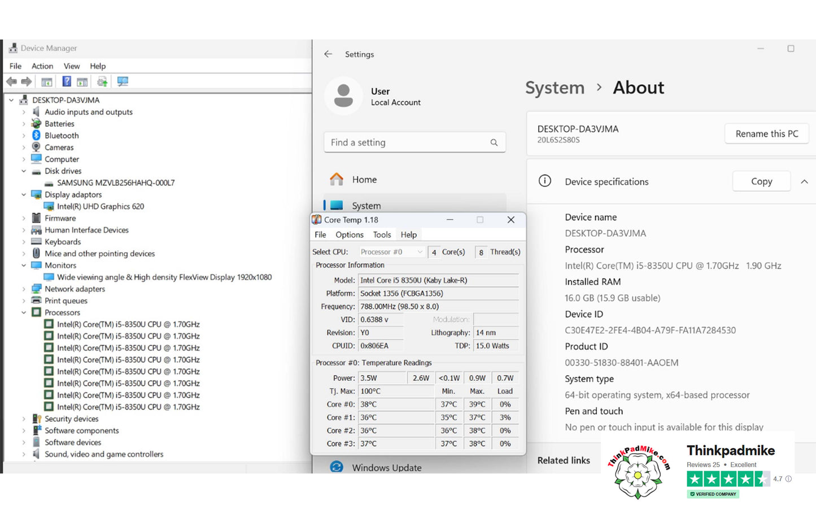This screenshot has width=816, height=513.
Task: Toggle the Show/Hide Console Tree toolbar icon
Action: click(x=47, y=82)
